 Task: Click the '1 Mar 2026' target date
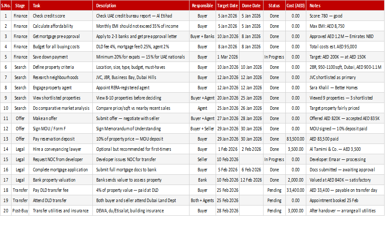(228, 57)
